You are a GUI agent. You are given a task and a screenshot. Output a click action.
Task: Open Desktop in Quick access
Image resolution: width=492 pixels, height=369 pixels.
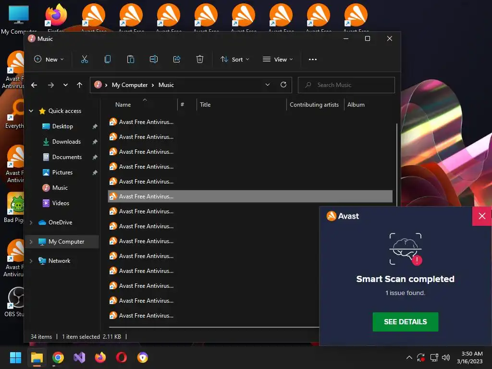click(x=62, y=126)
